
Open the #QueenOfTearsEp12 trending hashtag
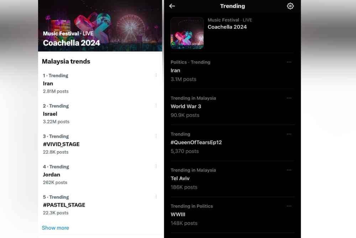[x=232, y=143]
